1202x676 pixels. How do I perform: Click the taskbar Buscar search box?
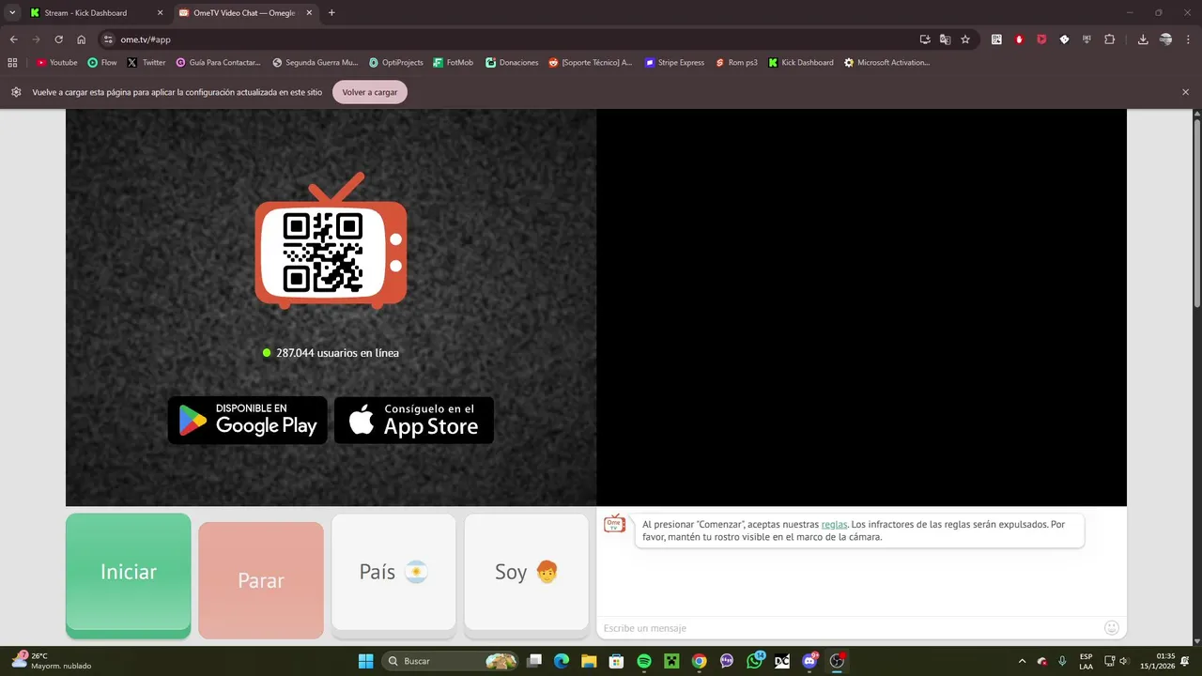pos(451,661)
